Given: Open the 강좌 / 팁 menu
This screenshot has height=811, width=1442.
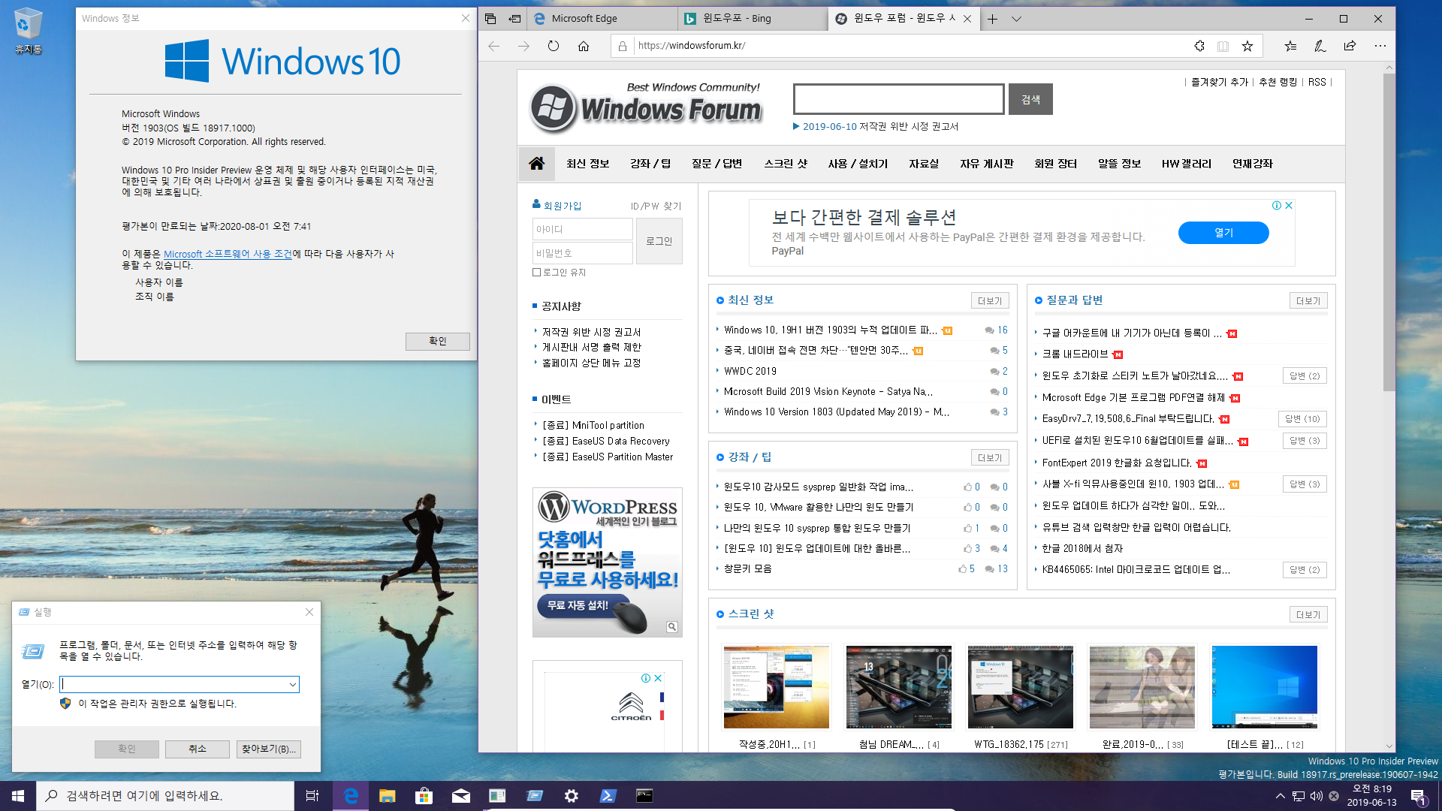Looking at the screenshot, I should (x=650, y=164).
